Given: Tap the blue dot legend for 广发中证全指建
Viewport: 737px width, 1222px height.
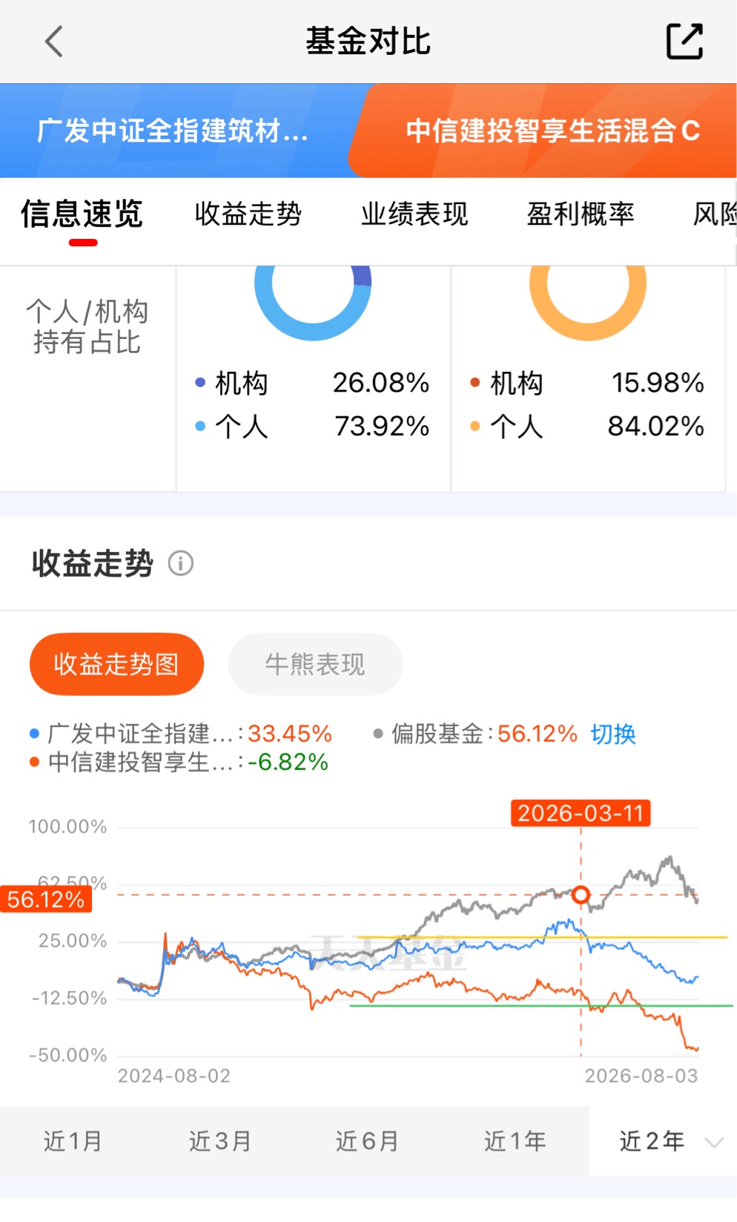Looking at the screenshot, I should coord(34,734).
